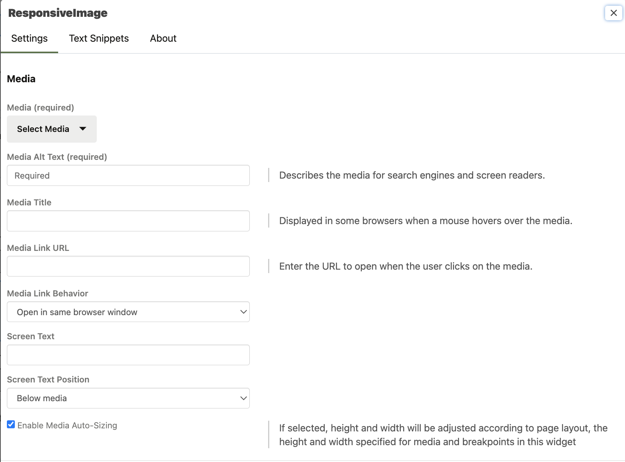Image resolution: width=625 pixels, height=462 pixels.
Task: Click the Enable Media Auto-Sizing label
Action: 67,426
